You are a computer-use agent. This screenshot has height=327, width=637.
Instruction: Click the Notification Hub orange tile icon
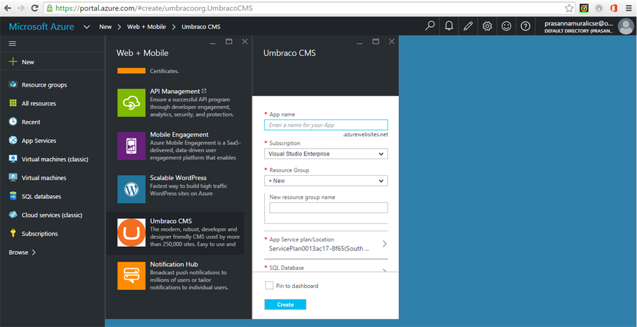(x=131, y=276)
